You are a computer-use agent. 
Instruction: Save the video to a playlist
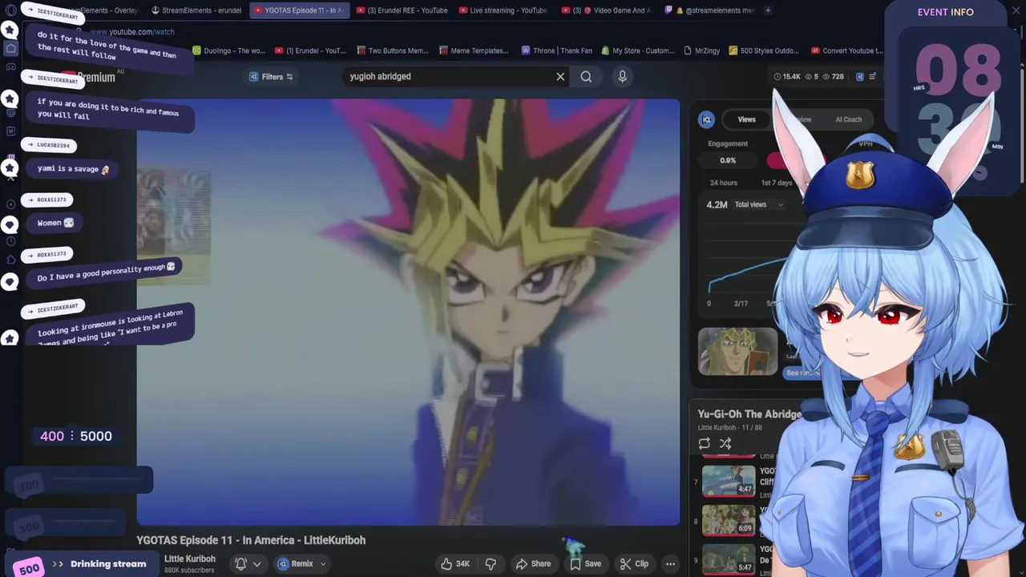pyautogui.click(x=584, y=563)
